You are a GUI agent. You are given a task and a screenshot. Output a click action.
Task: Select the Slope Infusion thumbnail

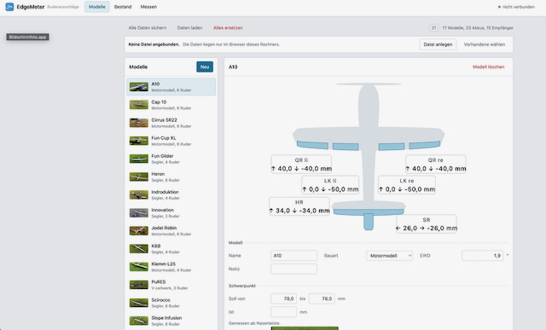(x=138, y=321)
